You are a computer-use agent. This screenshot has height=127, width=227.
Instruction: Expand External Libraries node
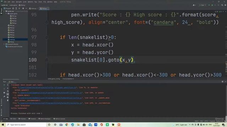[4, 44]
